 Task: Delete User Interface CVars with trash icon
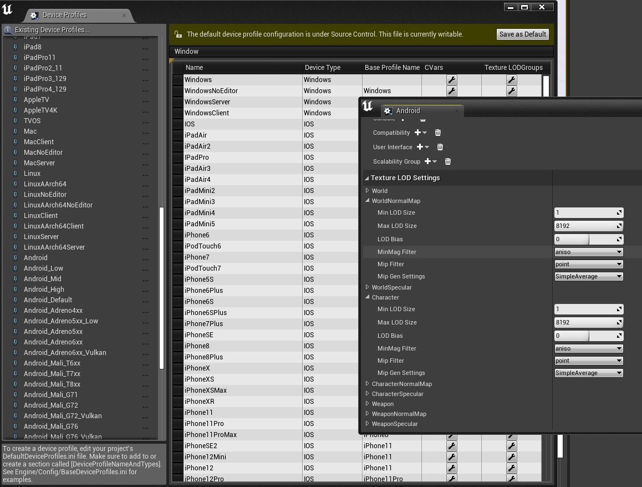coord(440,146)
